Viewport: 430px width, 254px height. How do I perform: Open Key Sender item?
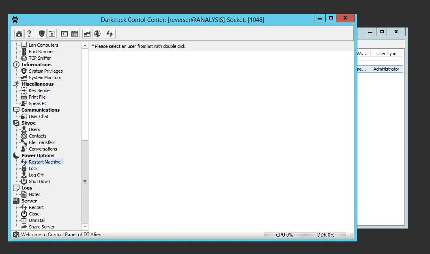(x=40, y=90)
